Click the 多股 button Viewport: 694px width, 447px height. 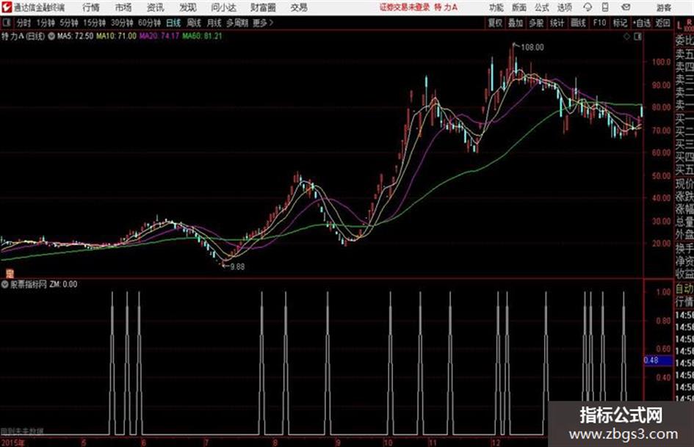point(536,23)
